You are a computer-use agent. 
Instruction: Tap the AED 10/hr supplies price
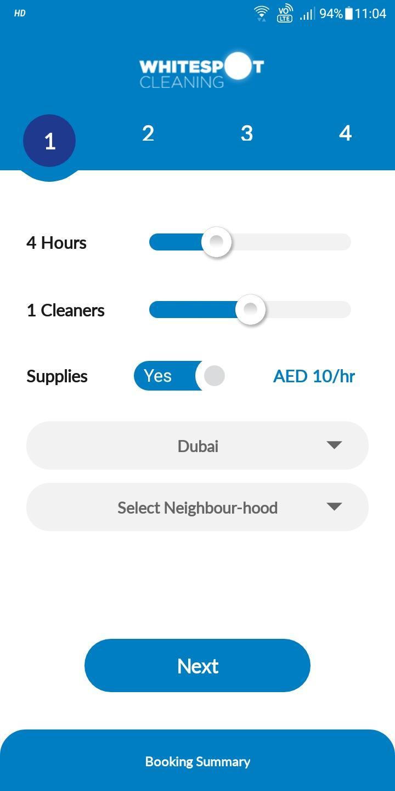(x=314, y=376)
